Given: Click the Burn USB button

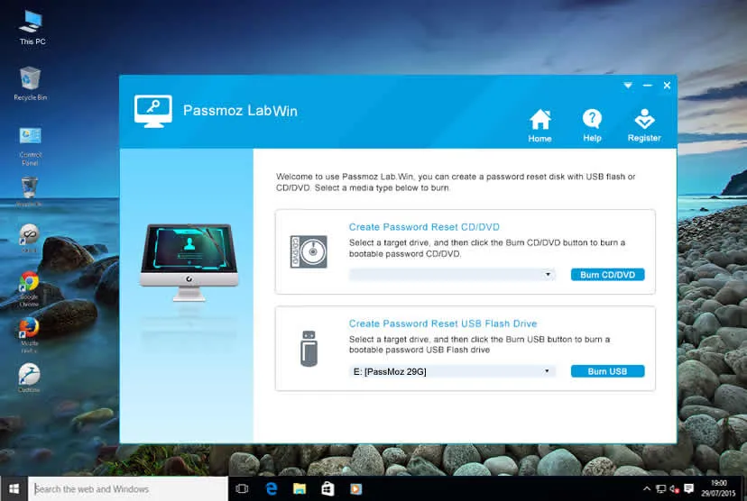Looking at the screenshot, I should [x=607, y=371].
